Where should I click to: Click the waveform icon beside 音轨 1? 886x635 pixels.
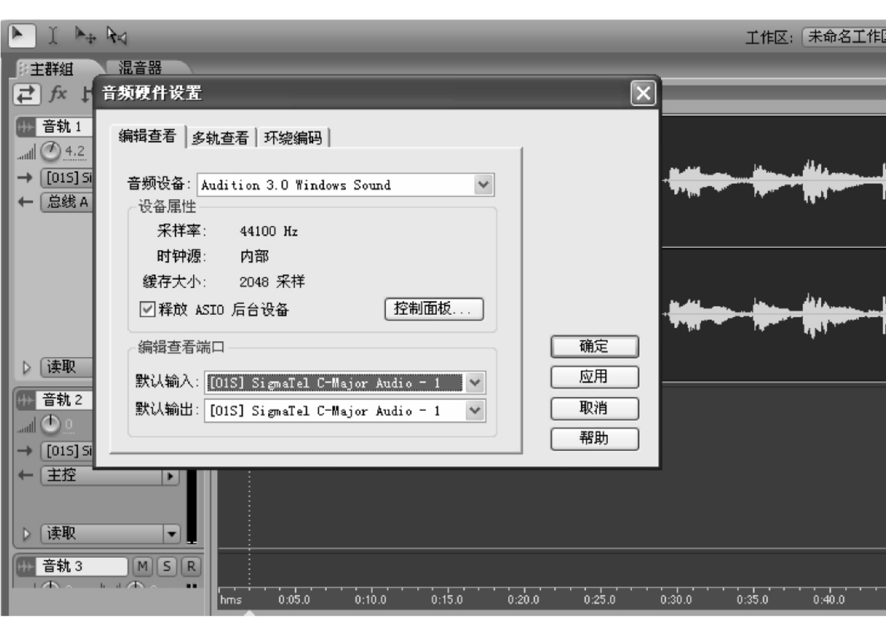[25, 126]
